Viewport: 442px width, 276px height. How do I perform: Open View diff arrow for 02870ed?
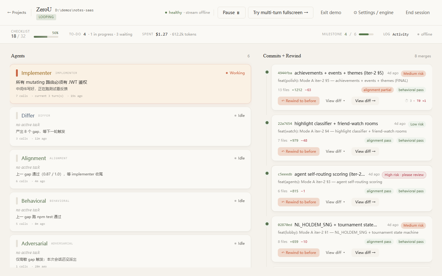click(365, 253)
